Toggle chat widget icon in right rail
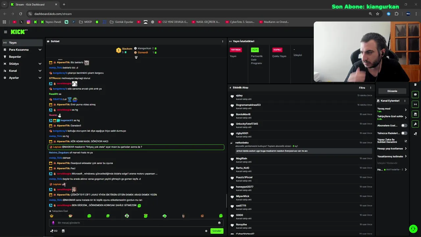 [415, 94]
